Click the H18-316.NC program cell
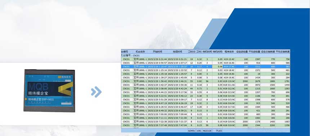 click(229, 103)
